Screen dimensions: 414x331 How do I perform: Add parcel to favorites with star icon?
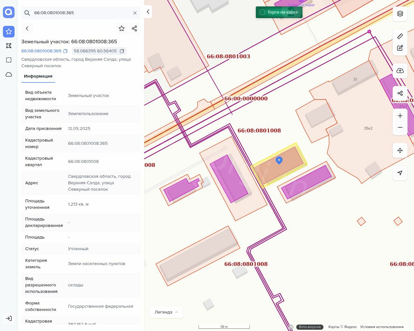pyautogui.click(x=122, y=28)
